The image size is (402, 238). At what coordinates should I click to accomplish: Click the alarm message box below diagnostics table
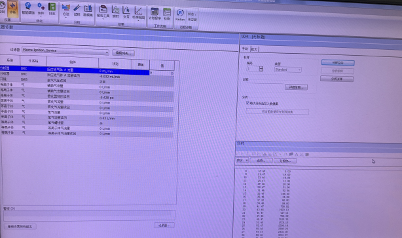(89, 216)
